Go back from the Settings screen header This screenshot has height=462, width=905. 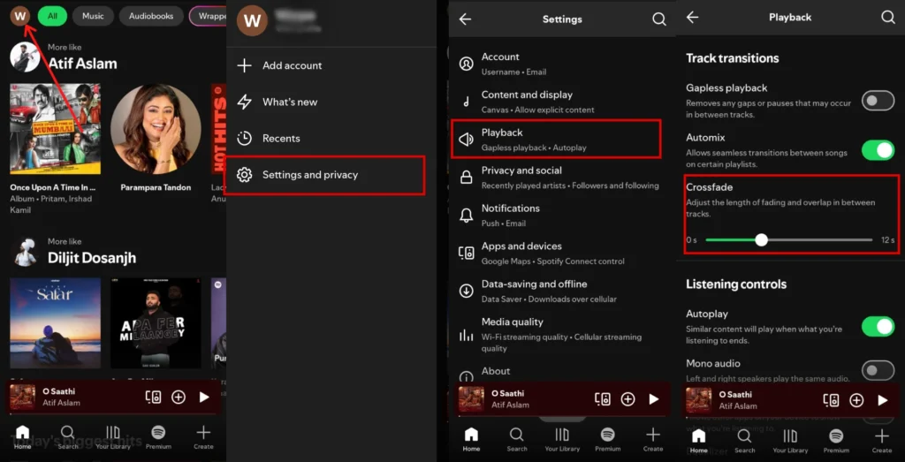click(x=465, y=19)
